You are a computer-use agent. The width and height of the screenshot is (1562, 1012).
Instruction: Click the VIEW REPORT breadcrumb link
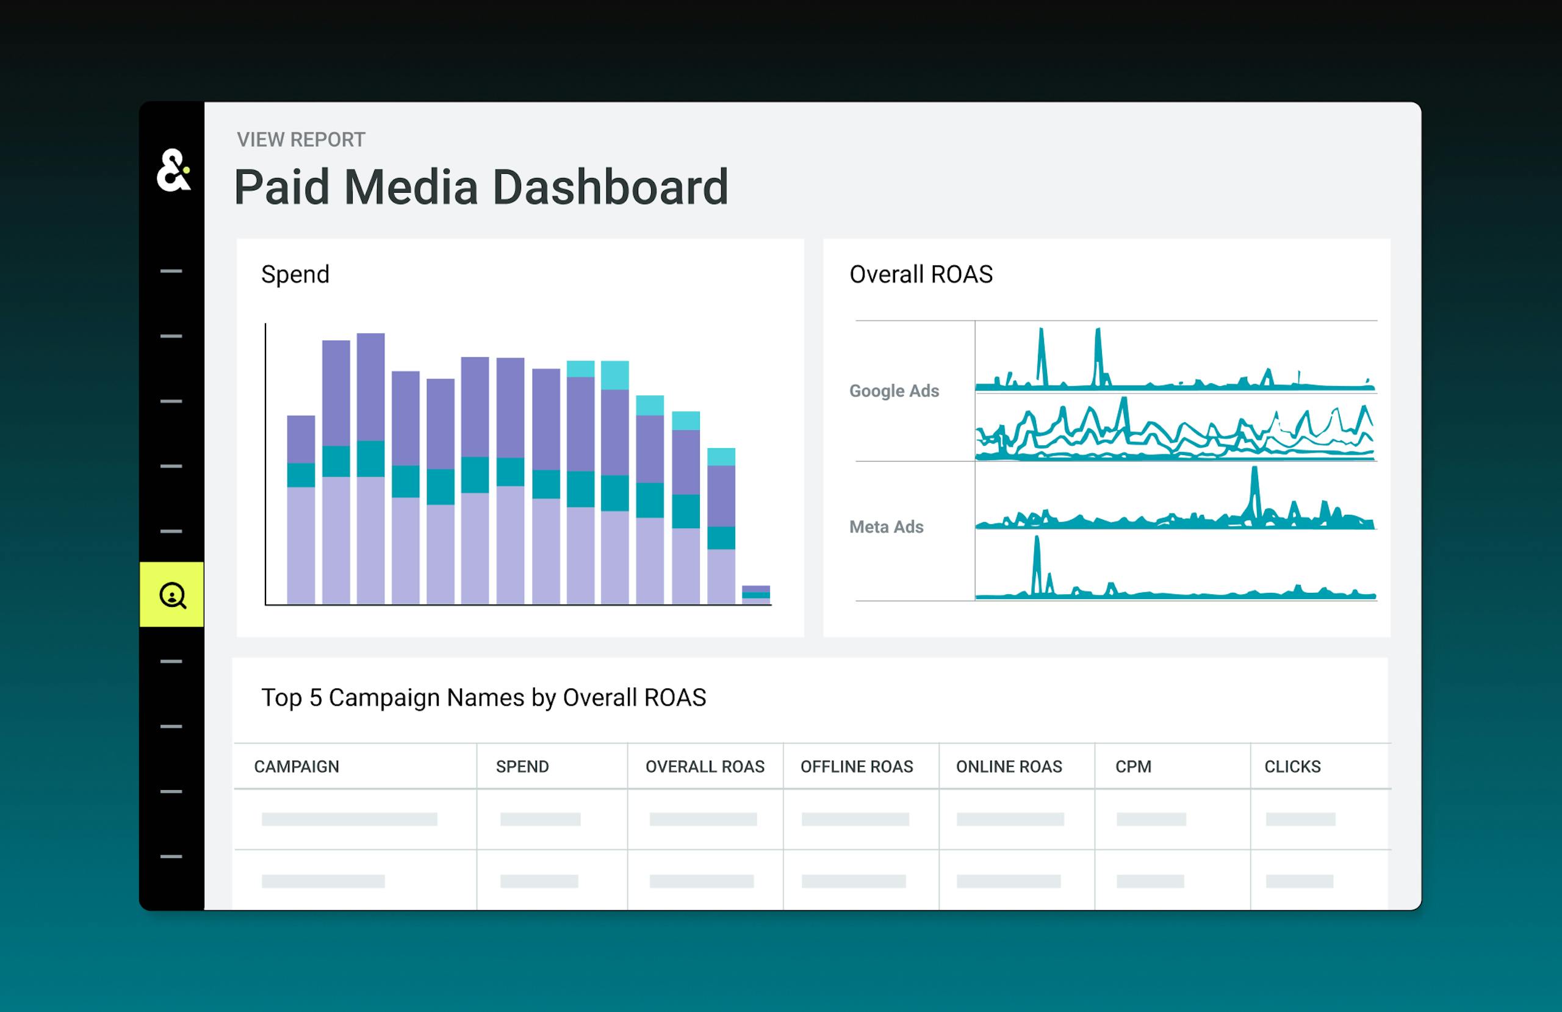pos(301,140)
